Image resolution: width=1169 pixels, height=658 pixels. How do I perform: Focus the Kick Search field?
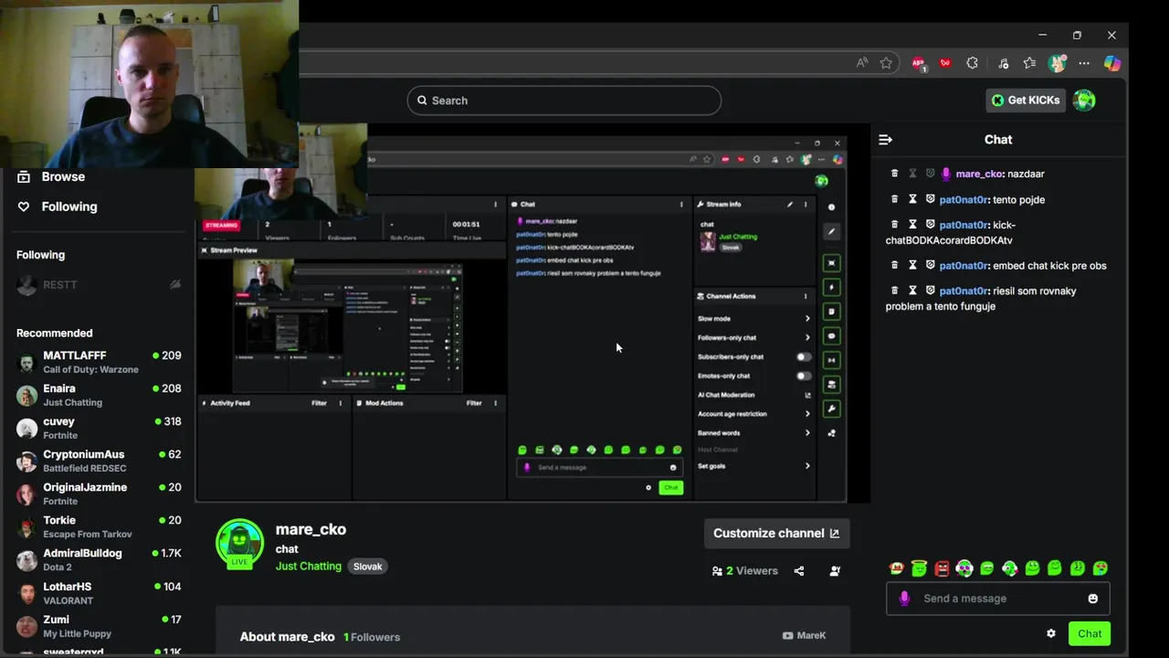564,101
